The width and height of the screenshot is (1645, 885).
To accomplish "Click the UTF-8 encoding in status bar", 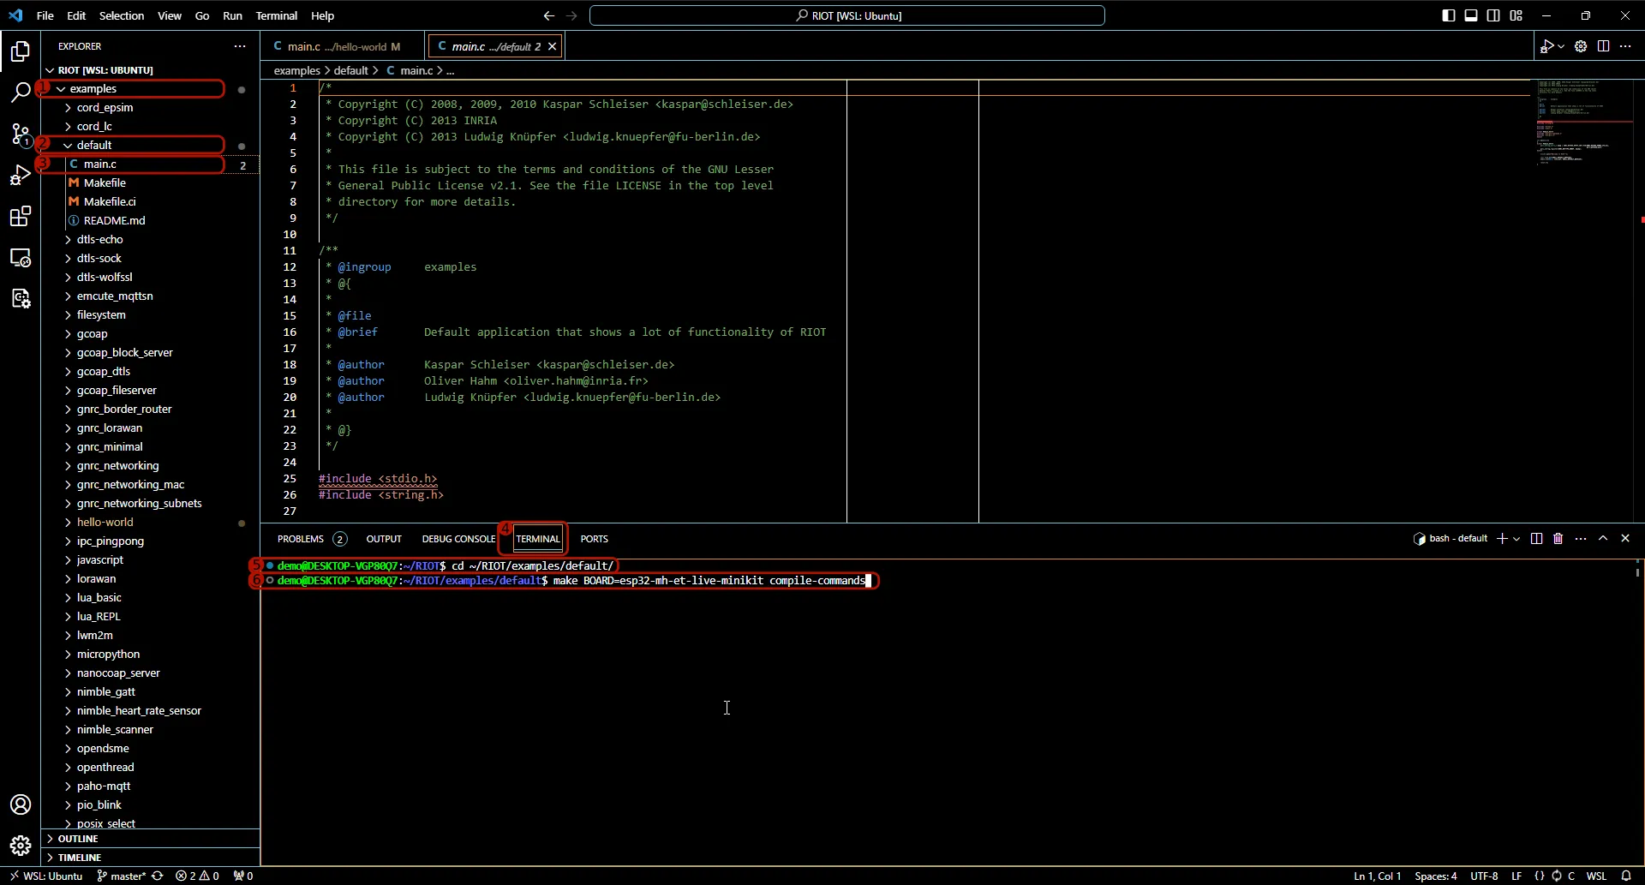I will (1484, 876).
